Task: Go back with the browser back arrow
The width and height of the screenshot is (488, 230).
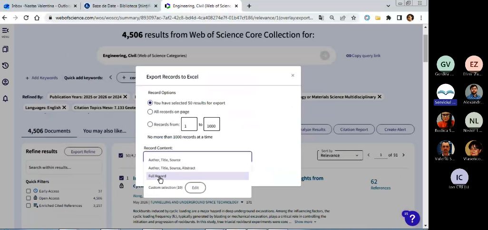Action: 5,18
